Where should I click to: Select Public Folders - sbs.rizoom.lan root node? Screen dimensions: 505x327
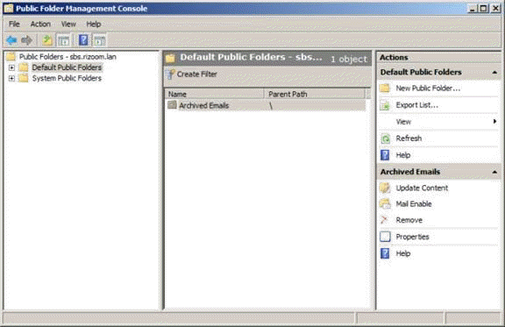pos(68,57)
